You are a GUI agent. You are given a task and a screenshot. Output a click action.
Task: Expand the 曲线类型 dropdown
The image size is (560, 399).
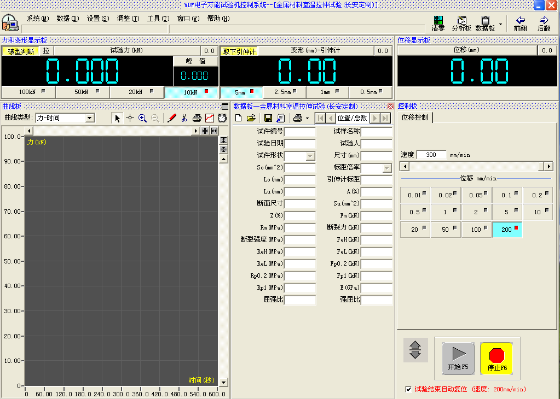[90, 118]
